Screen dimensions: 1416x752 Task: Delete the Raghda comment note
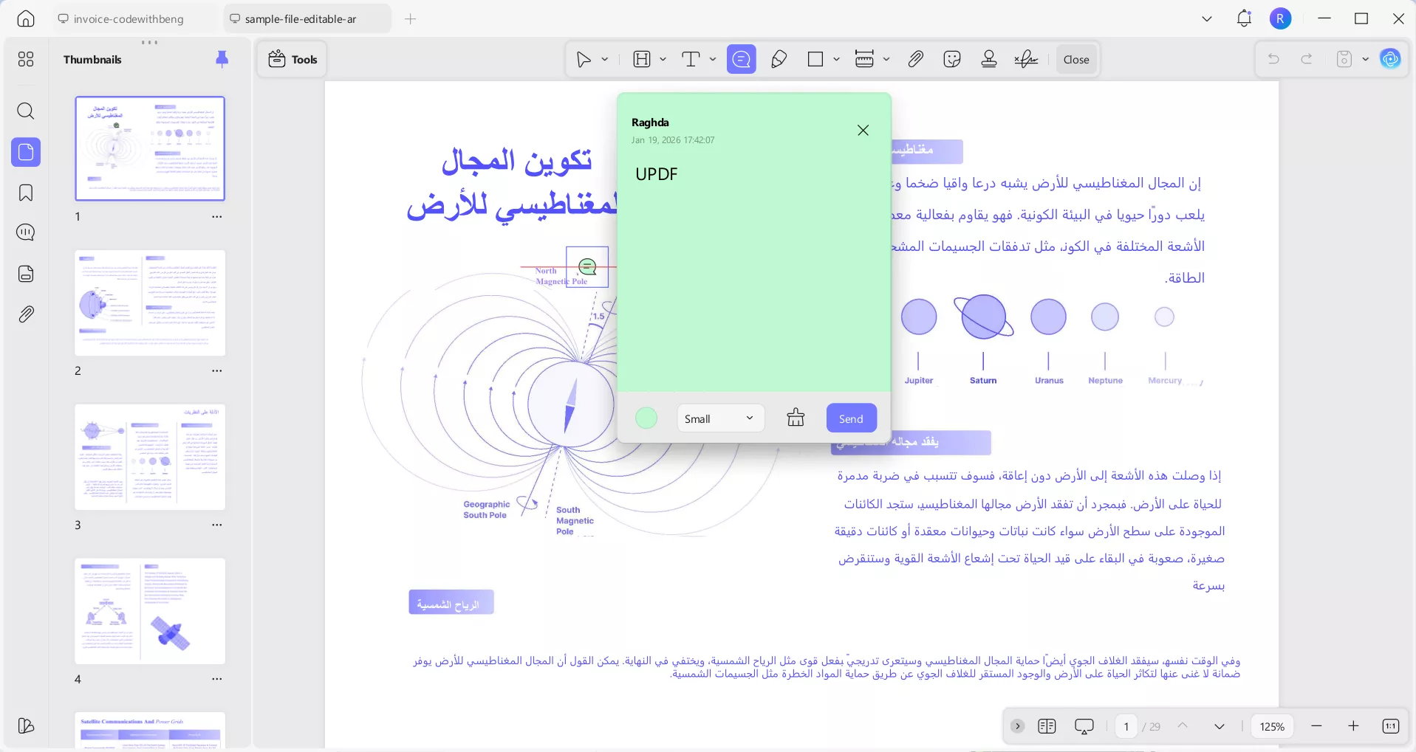[796, 418]
